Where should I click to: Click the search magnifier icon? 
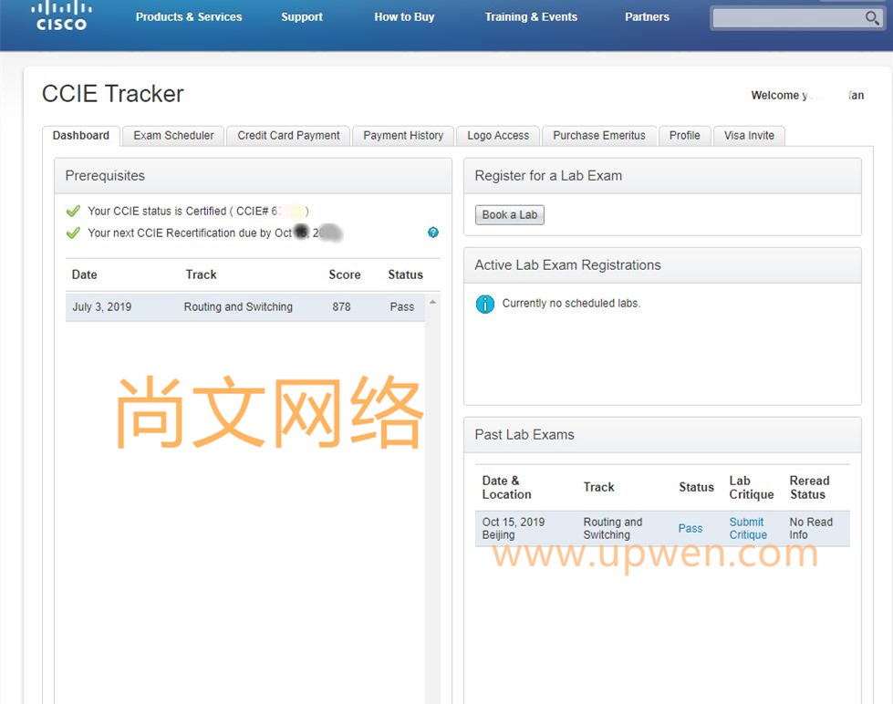point(871,18)
